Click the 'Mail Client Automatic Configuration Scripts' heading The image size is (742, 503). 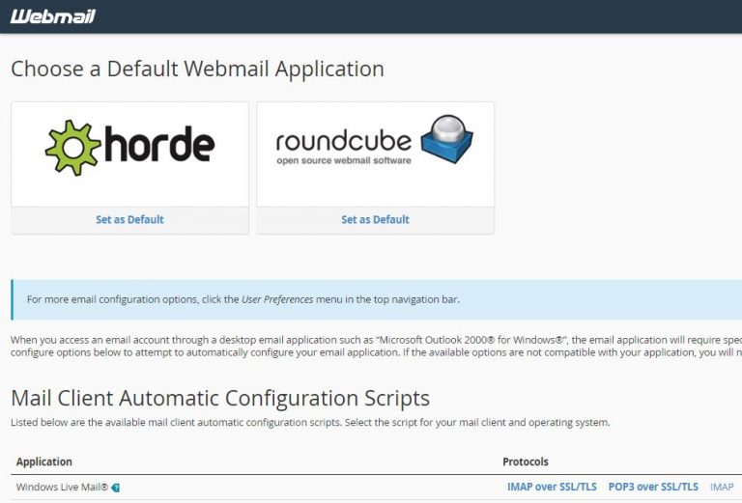(x=220, y=398)
